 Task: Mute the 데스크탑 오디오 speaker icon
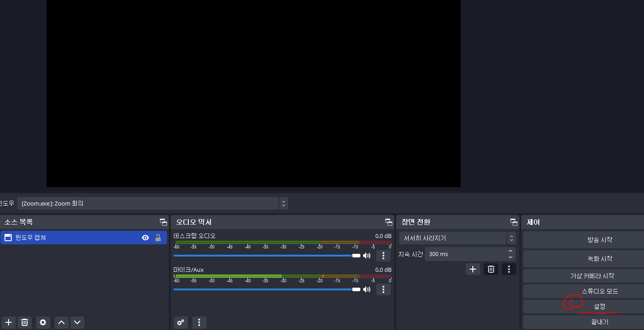[367, 256]
